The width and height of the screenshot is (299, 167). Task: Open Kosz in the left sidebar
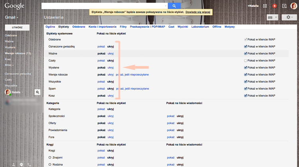click(8, 59)
